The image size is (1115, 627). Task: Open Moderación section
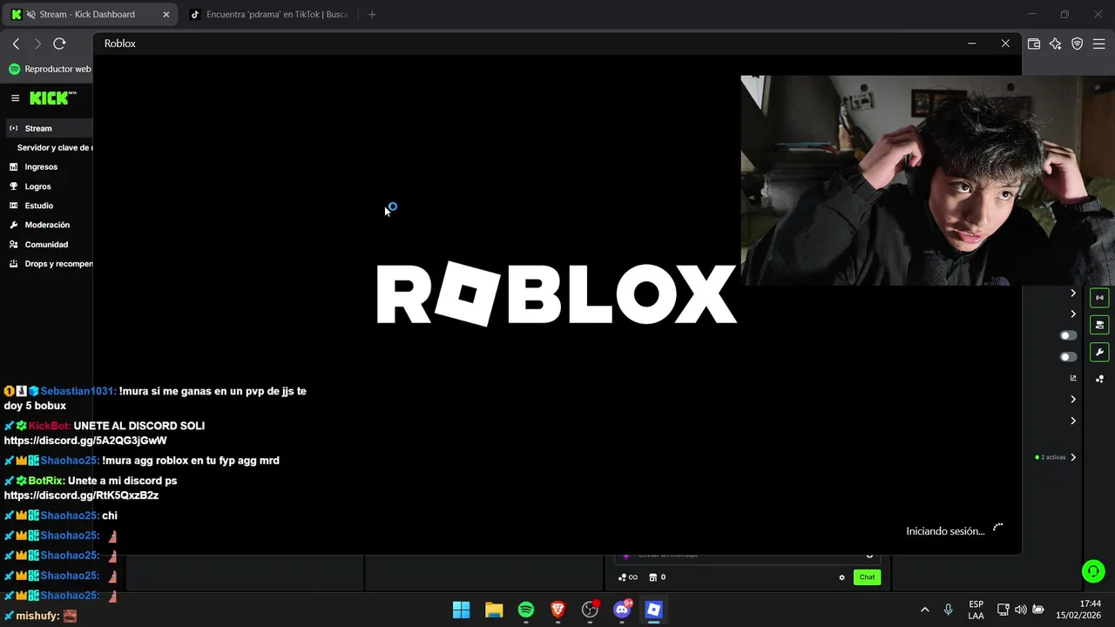point(48,225)
